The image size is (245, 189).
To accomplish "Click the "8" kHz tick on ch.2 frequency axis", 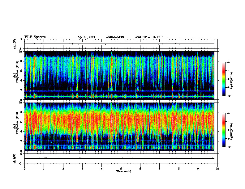I will [22, 112].
